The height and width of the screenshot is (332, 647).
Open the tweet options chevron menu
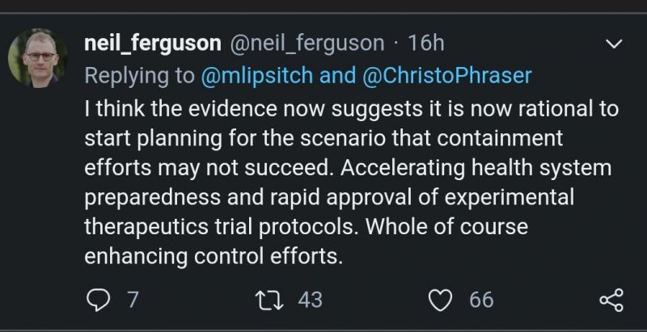click(615, 43)
